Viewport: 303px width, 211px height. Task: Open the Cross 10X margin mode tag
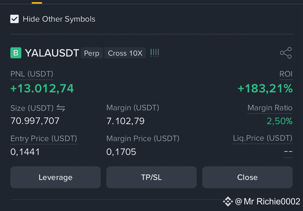(125, 53)
